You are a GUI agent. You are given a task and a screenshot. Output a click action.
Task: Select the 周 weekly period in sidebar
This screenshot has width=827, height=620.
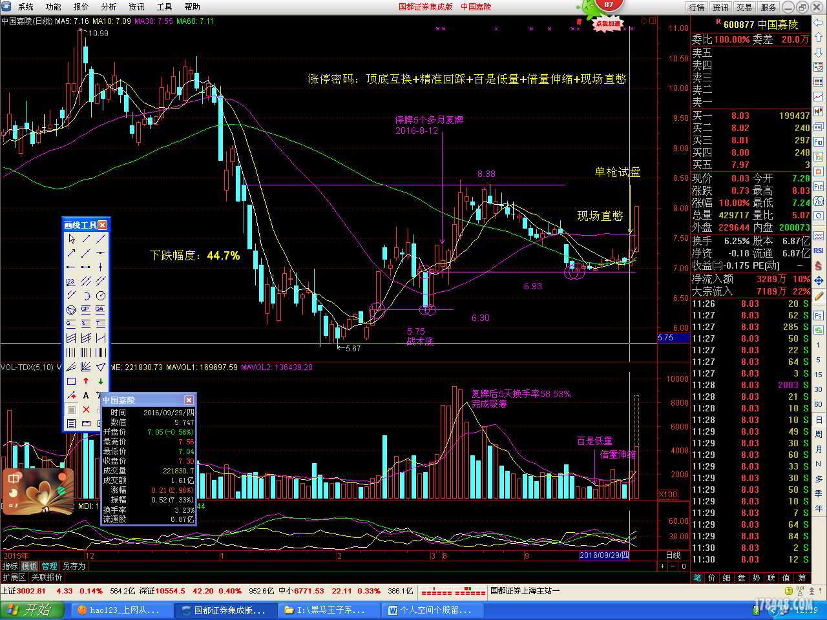(x=819, y=434)
